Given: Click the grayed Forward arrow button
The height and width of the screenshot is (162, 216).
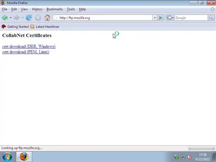Looking at the screenshot, I should coord(17,18).
